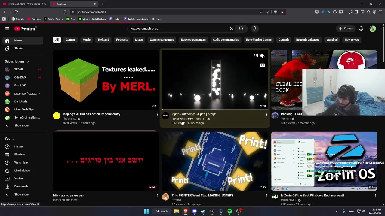
Task: Open the notifications bell
Action: point(361,28)
